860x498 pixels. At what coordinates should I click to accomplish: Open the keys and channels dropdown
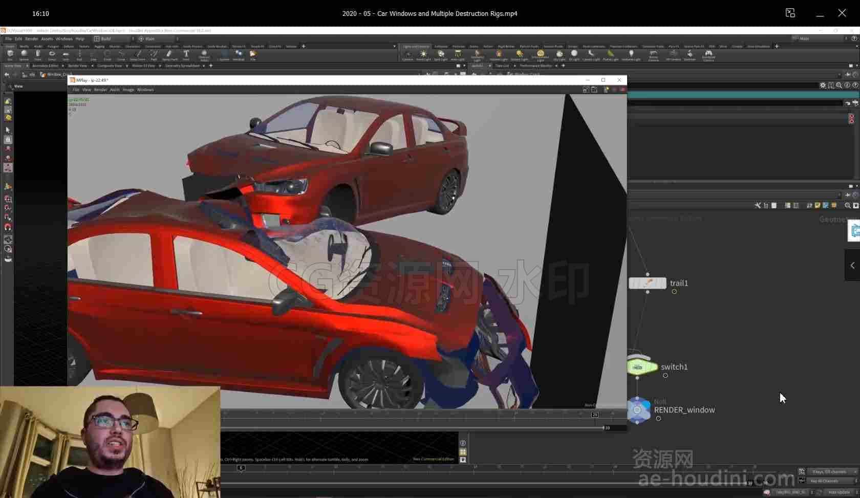click(x=832, y=472)
